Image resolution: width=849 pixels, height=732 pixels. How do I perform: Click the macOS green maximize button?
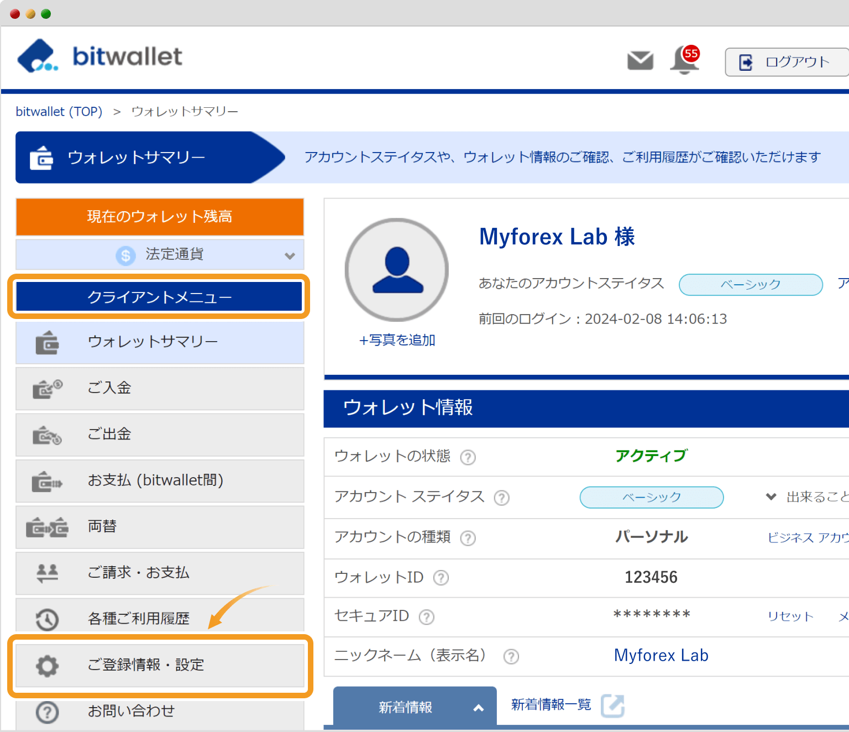tap(46, 14)
